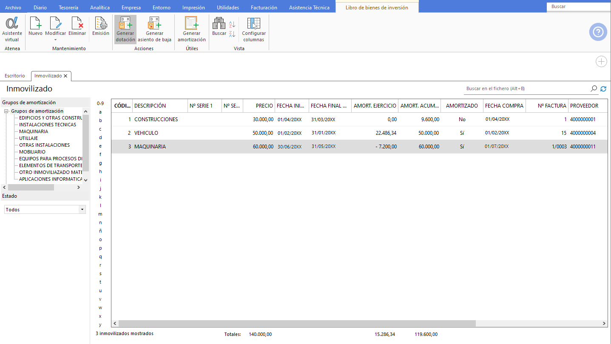Open the Estado dropdown showing Todos
Image resolution: width=611 pixels, height=344 pixels.
pyautogui.click(x=45, y=210)
